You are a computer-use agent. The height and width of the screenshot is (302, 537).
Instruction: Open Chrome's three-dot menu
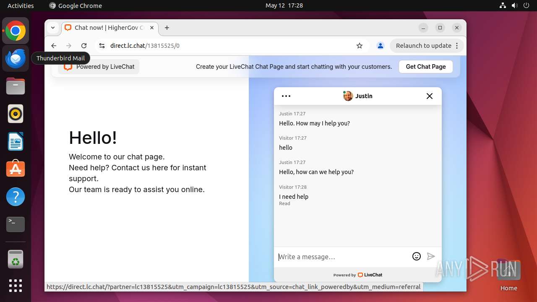tap(457, 46)
